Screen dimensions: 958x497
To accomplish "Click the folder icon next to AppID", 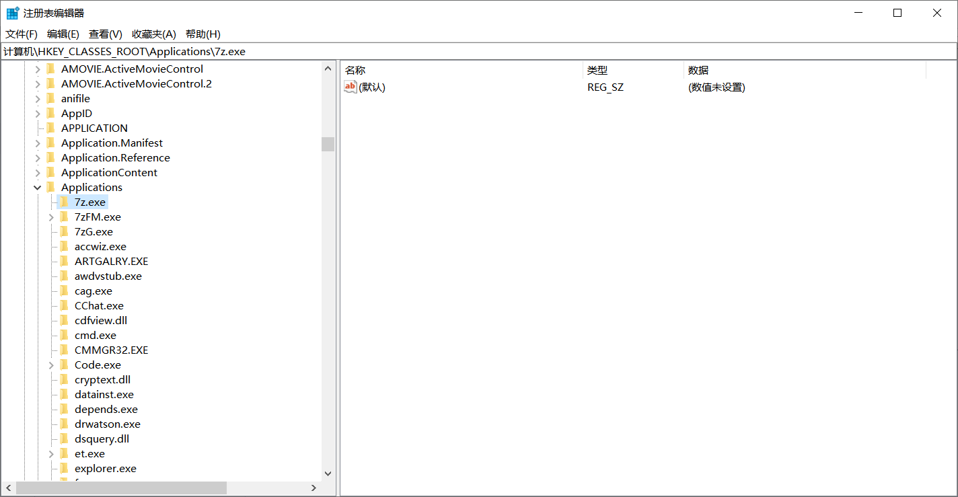I will coord(50,113).
